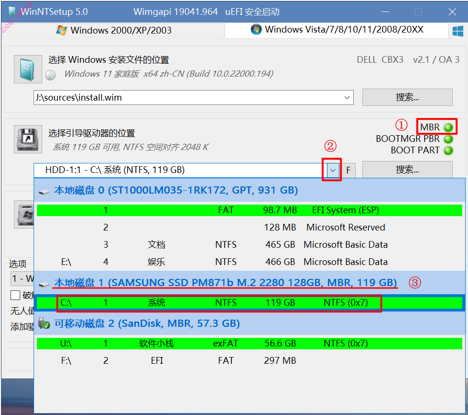
Task: Select C:\ 系统 NTFS 119 GB partition
Action: [x=250, y=303]
